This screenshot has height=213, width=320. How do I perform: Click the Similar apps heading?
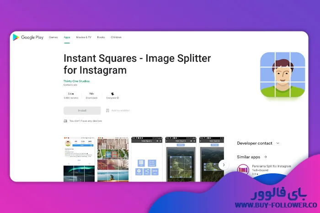[248, 157]
